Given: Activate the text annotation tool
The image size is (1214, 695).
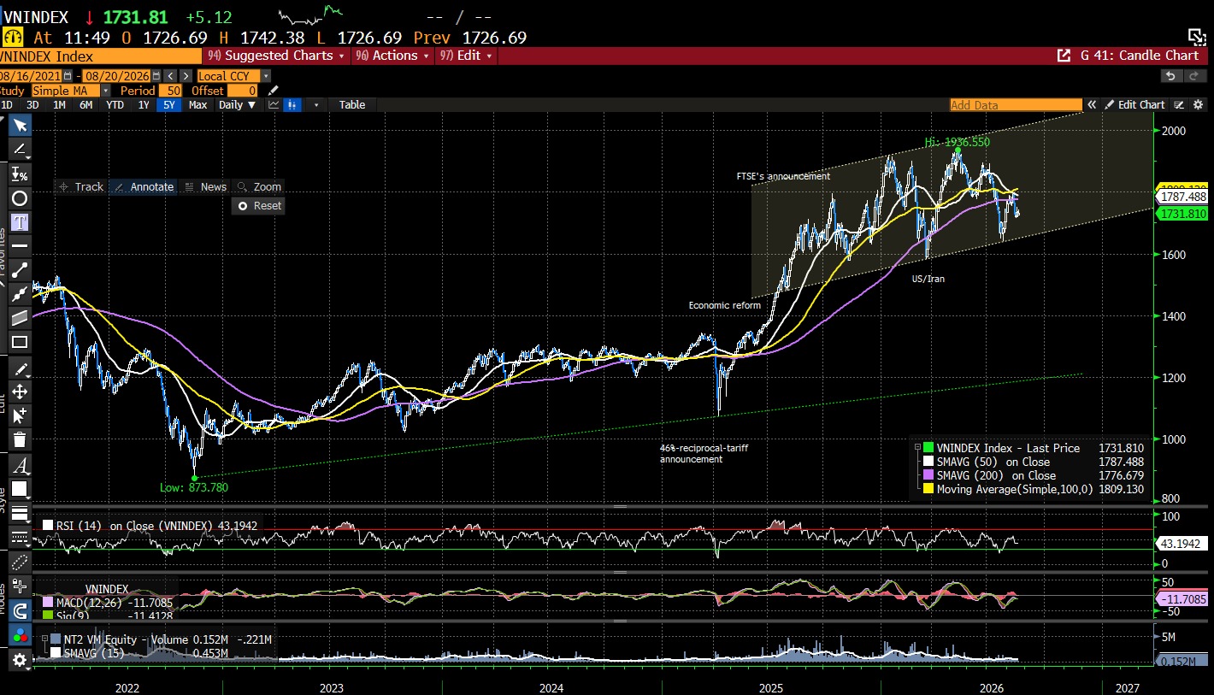Looking at the screenshot, I should (19, 221).
